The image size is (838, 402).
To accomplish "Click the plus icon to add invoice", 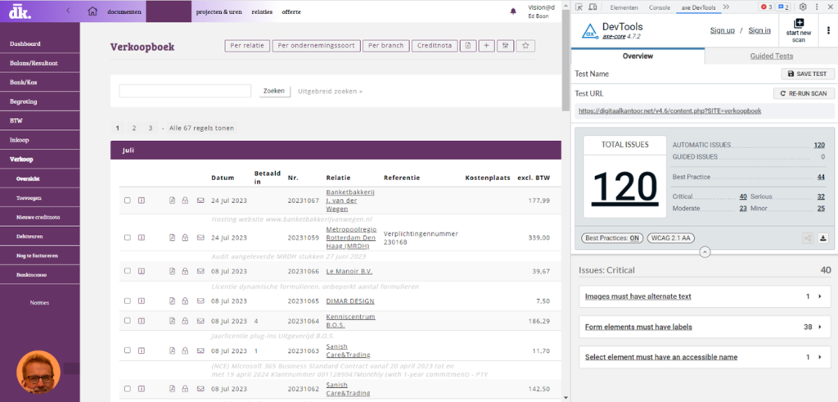I will point(486,46).
